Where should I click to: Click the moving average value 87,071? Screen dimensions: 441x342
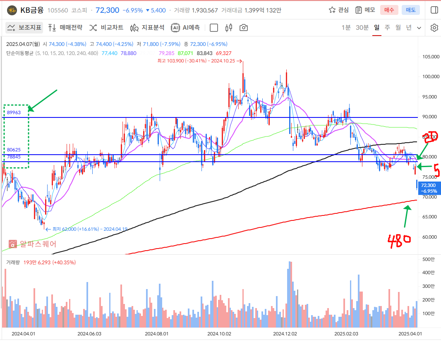click(185, 53)
